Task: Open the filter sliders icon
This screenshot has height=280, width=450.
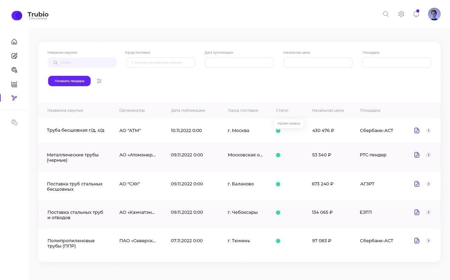Action: coord(99,81)
